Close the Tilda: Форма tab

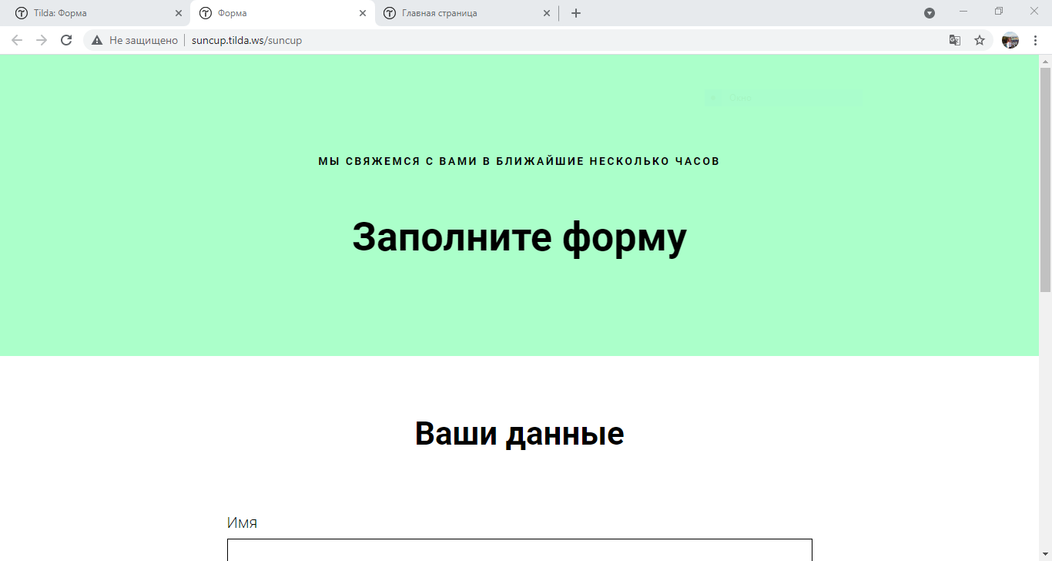click(179, 13)
